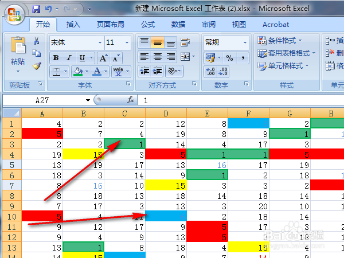Toggle Underline formatting
The height and width of the screenshot is (258, 344).
pyautogui.click(x=82, y=58)
